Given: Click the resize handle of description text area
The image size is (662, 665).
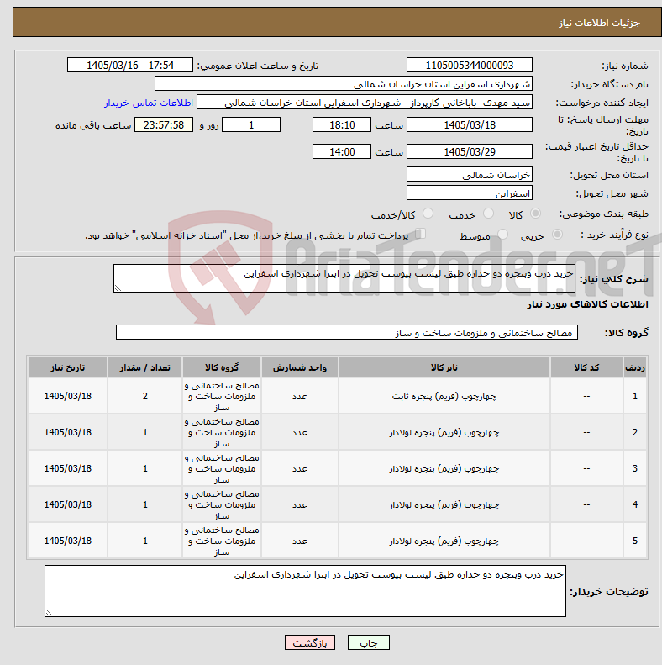Looking at the screenshot, I should coord(118,288).
